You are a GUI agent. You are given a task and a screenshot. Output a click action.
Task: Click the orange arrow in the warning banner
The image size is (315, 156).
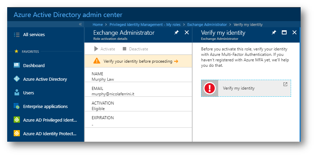(176, 61)
